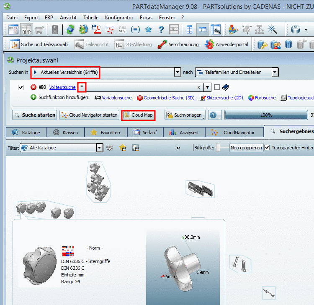Expand the Alle Kataloge filter dropdown
314x305 pixels.
[99, 148]
